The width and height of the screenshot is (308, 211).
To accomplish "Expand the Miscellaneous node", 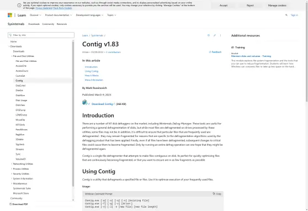I will click(x=12, y=183).
